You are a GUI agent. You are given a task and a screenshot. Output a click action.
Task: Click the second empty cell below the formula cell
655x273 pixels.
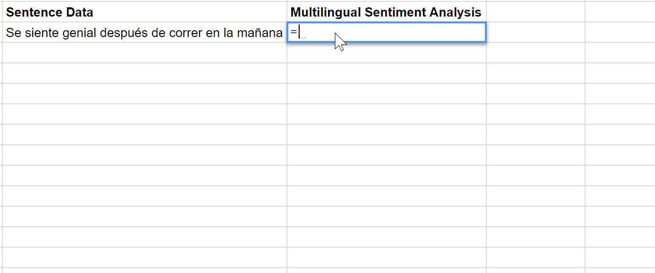click(x=386, y=73)
